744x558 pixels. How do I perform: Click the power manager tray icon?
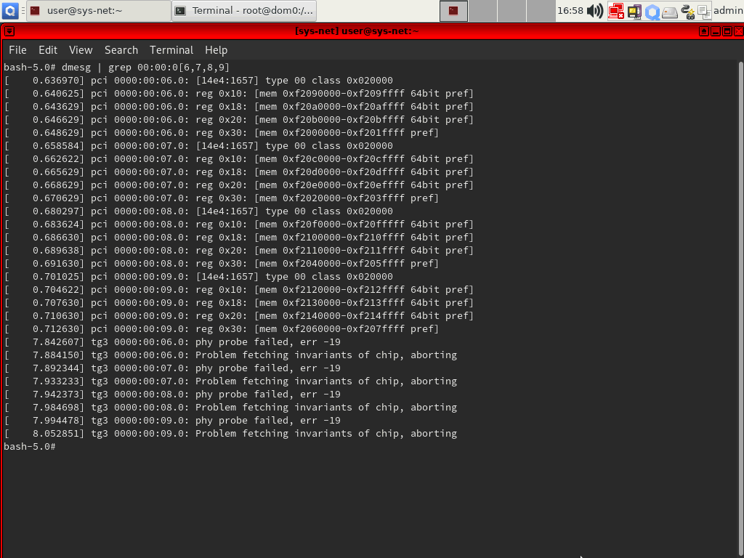click(x=687, y=11)
